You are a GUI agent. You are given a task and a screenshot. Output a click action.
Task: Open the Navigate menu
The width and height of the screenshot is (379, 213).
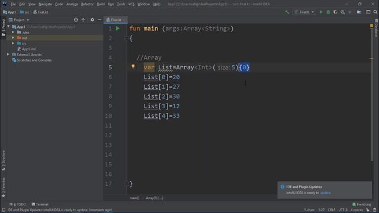[45, 4]
